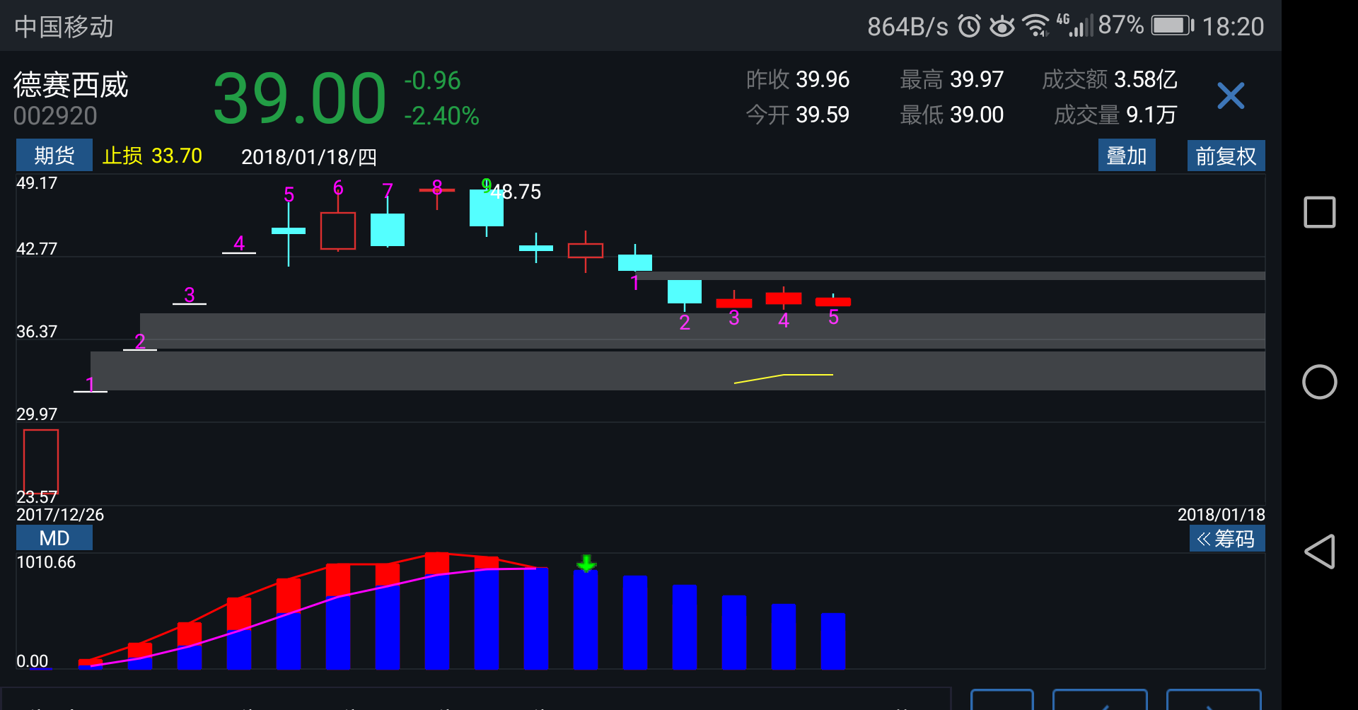Tap the start date 2017/12/26 label
The height and width of the screenshot is (710, 1358).
coord(60,515)
